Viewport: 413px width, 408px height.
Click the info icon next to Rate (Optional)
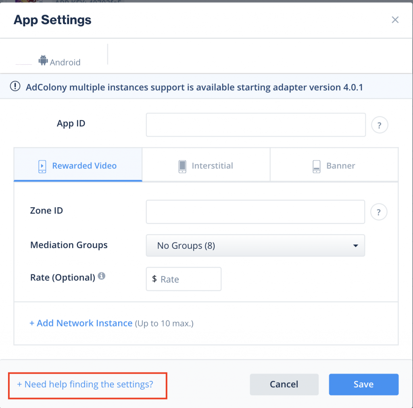coord(102,276)
